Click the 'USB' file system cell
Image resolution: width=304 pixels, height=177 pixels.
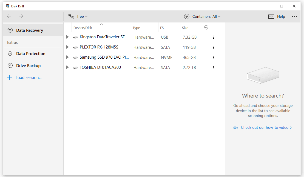tap(164, 37)
